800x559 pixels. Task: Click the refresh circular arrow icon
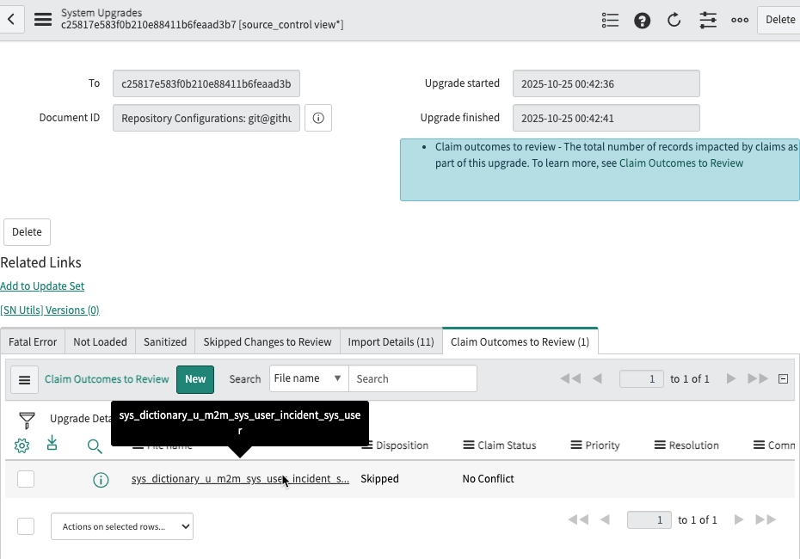tap(674, 20)
